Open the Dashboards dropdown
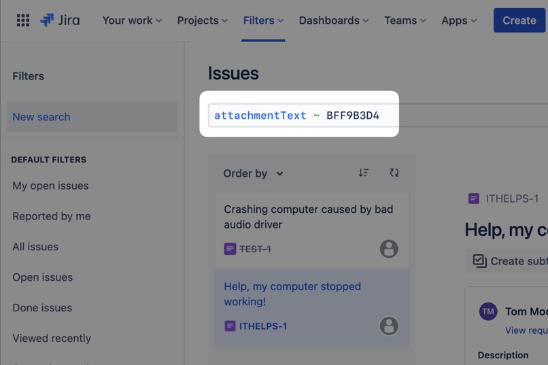 334,20
